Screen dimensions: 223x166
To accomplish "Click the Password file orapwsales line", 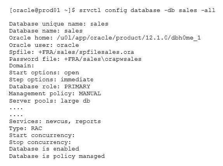I will click(x=75, y=59).
